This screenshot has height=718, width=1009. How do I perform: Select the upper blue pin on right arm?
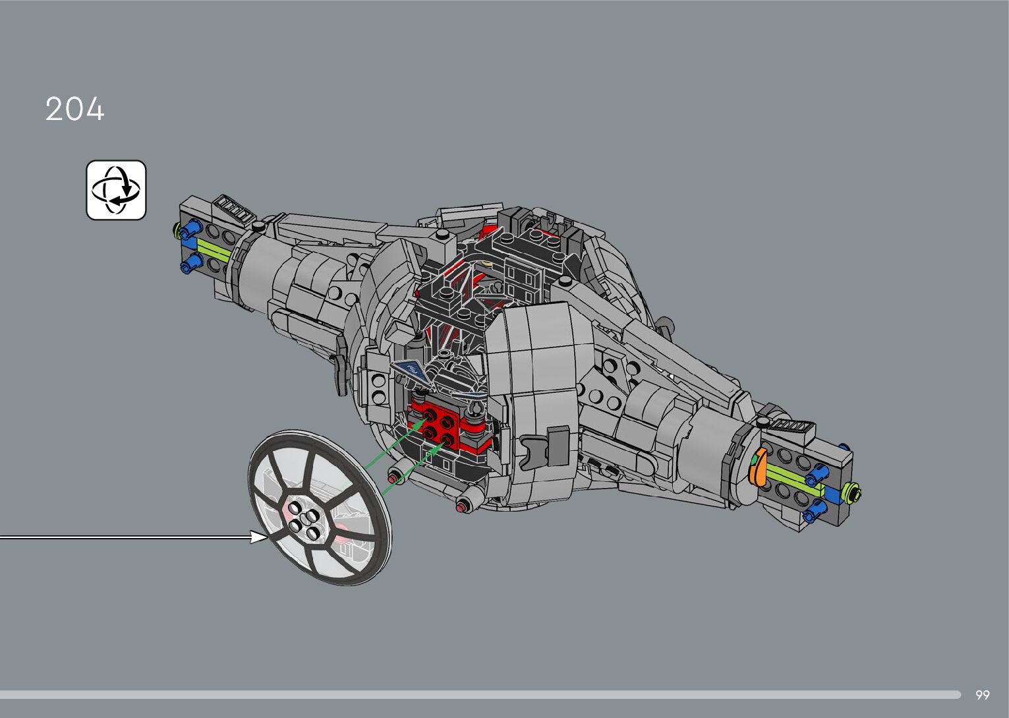[x=820, y=471]
